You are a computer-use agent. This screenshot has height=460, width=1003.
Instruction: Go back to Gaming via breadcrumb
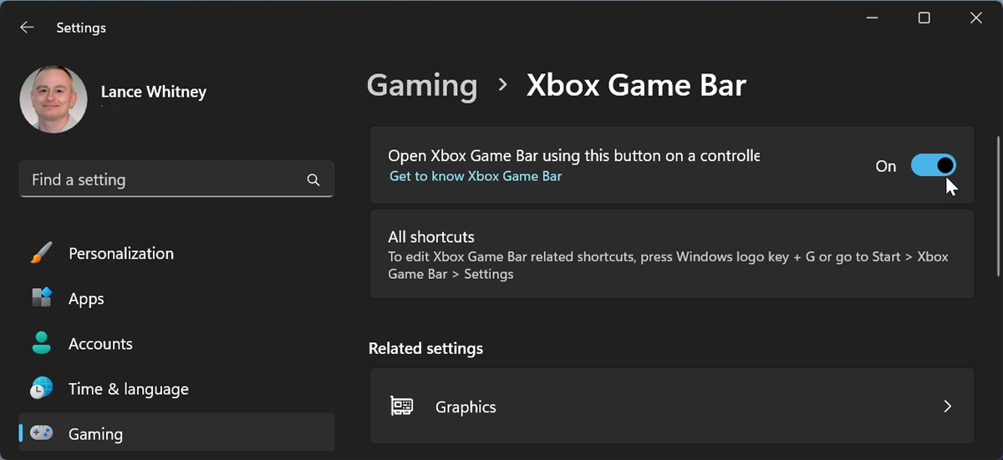422,85
